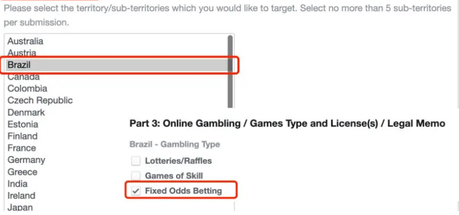
Task: Select Ireland in the territory list
Action: [x=21, y=196]
